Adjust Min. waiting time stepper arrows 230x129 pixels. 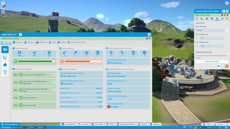coord(227,38)
